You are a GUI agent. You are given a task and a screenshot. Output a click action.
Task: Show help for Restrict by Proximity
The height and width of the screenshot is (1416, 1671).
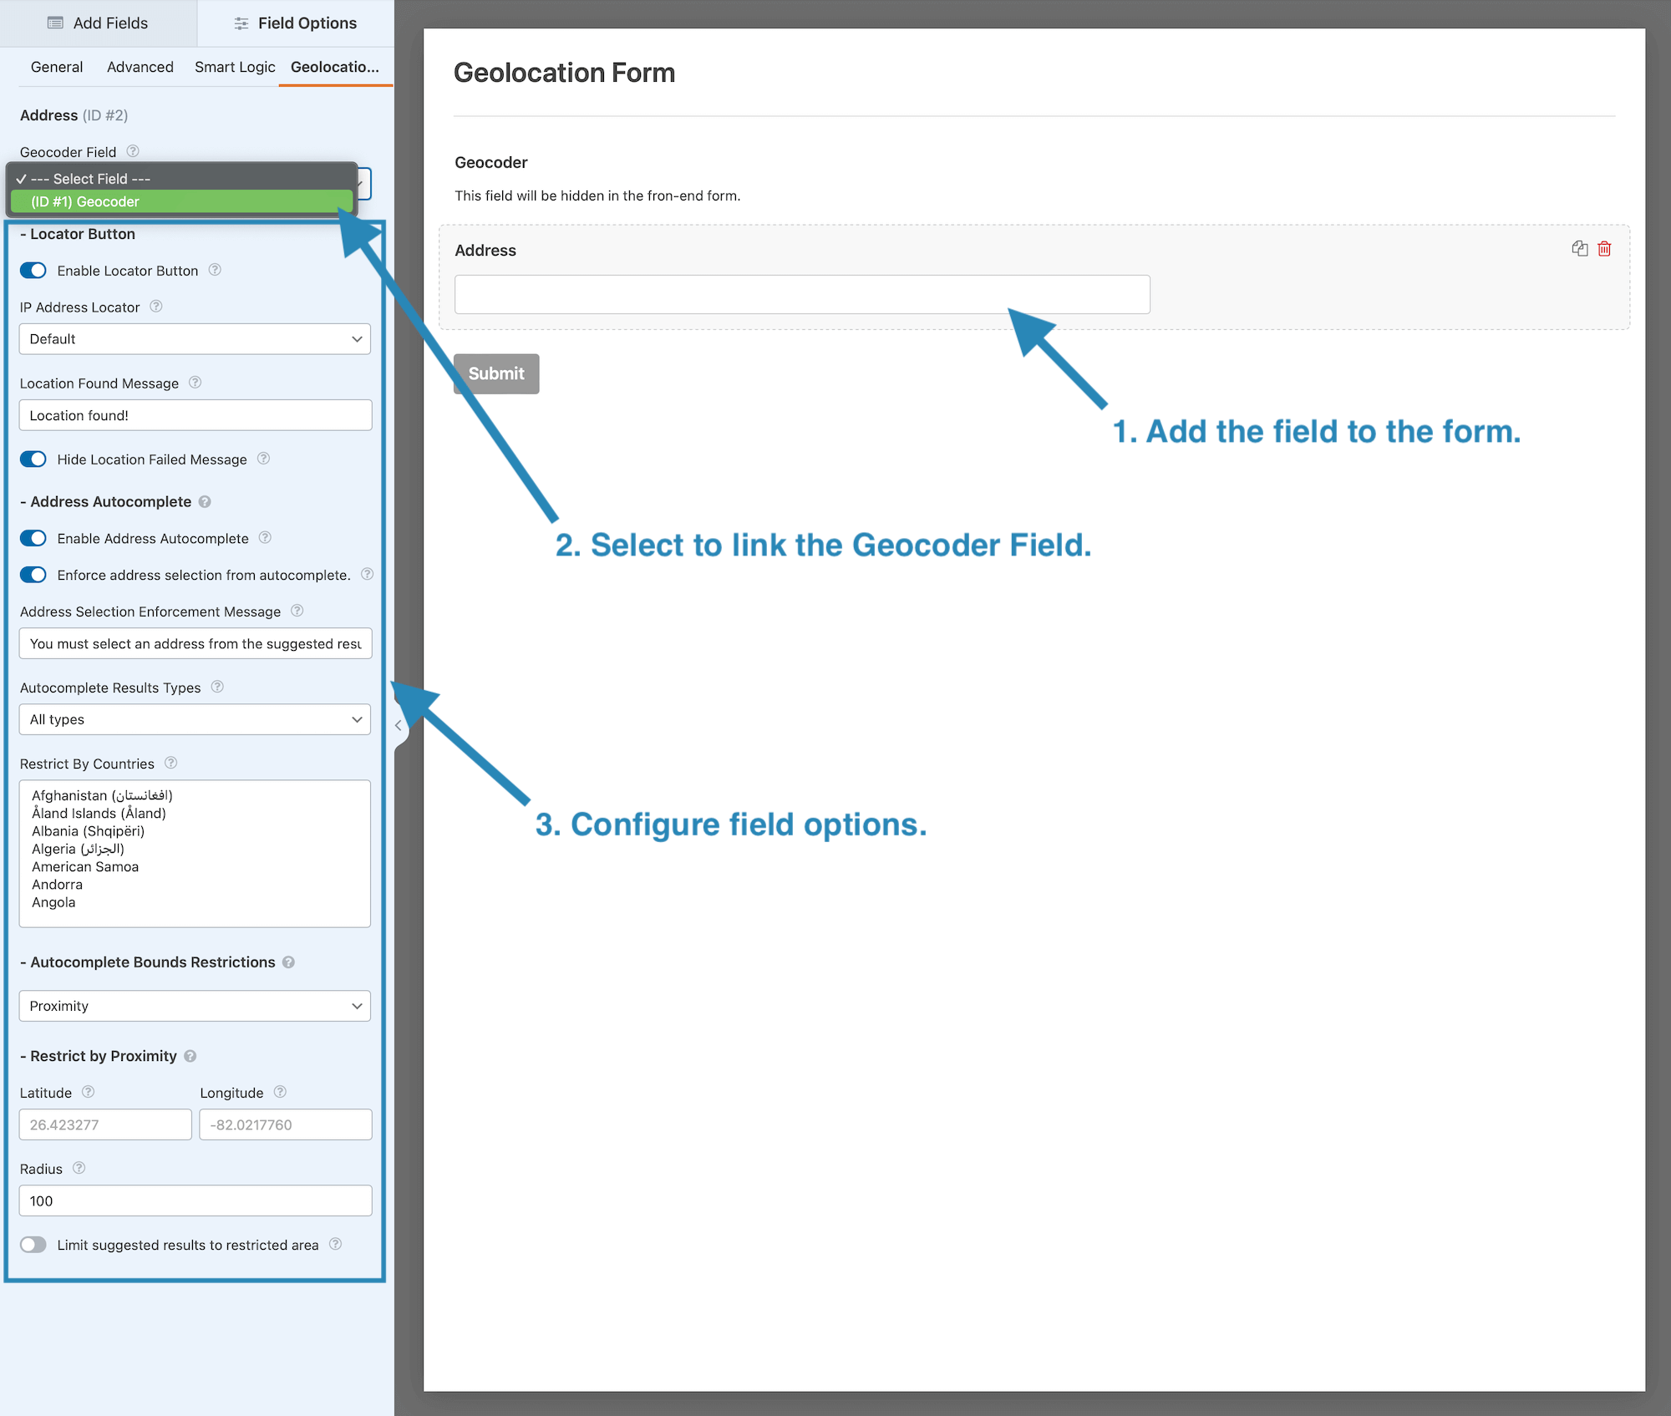click(190, 1057)
